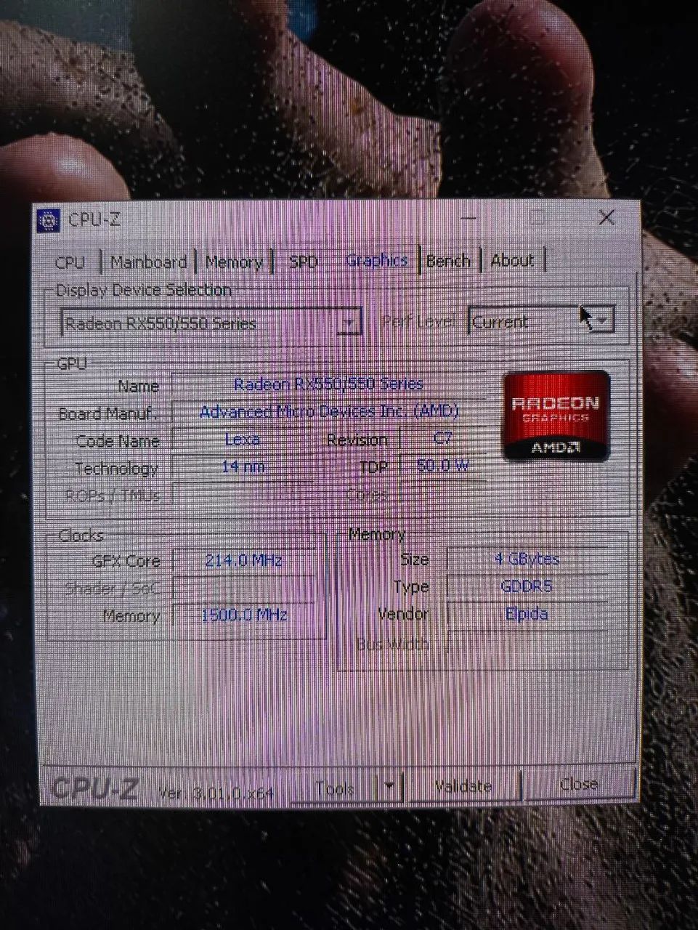Screen dimensions: 698x930
Task: Select the Graphics tab
Action: [x=377, y=261]
